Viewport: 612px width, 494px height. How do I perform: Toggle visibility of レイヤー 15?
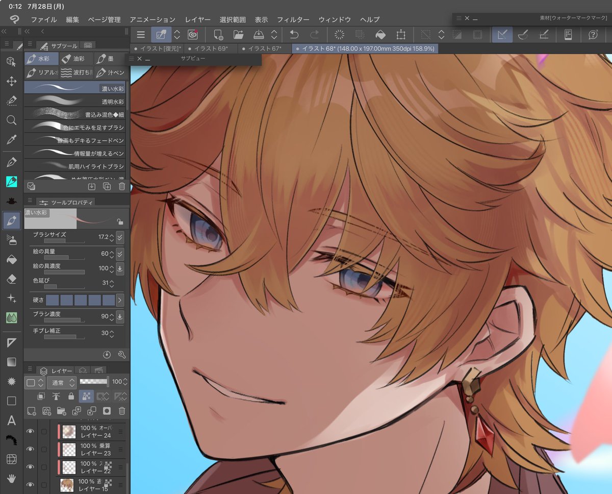(x=31, y=484)
